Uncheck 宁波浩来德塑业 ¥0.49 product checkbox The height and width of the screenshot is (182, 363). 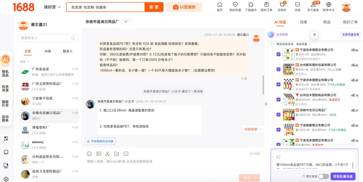click(278, 84)
